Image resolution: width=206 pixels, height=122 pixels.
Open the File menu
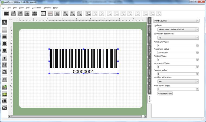(9, 8)
